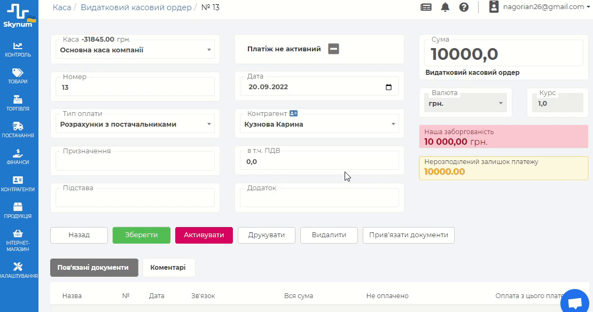Switch to the Коментарі tab
Viewport: 593px width, 312px height.
click(168, 268)
